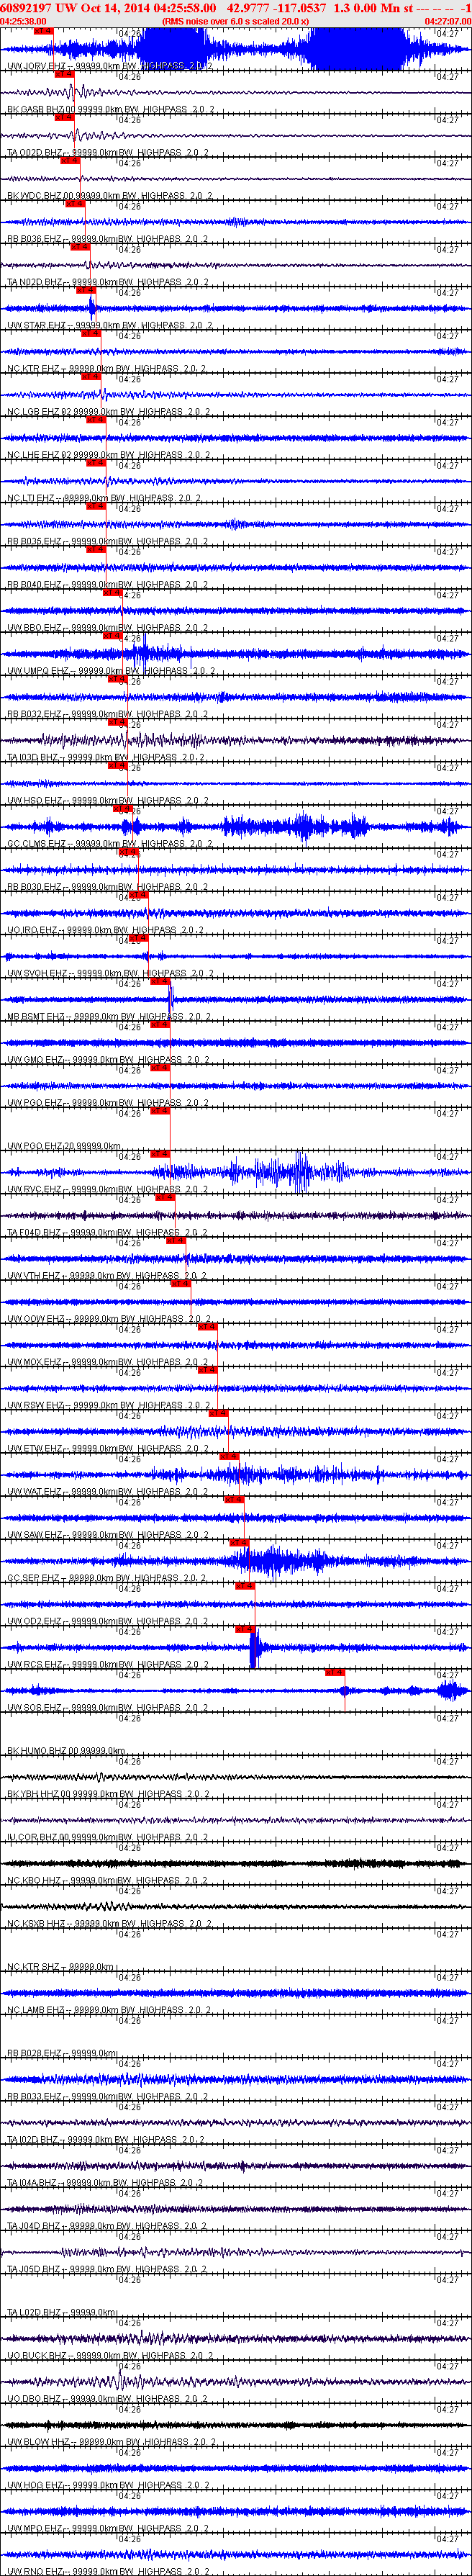
Task: Select the red pick flag on UW OD2 trace
Action: click(245, 1586)
